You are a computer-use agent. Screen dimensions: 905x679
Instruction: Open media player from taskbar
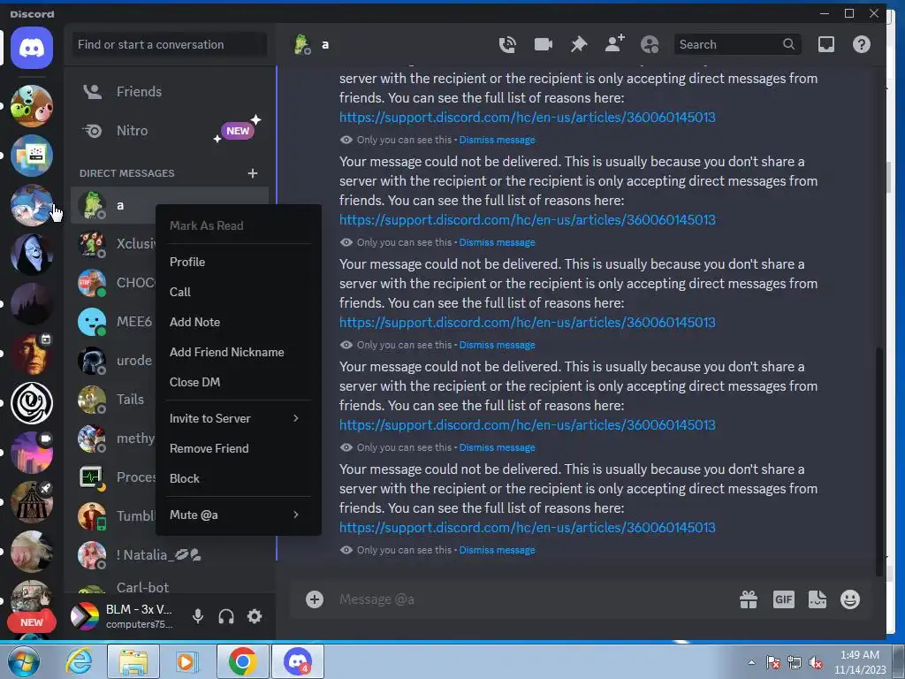pyautogui.click(x=187, y=661)
